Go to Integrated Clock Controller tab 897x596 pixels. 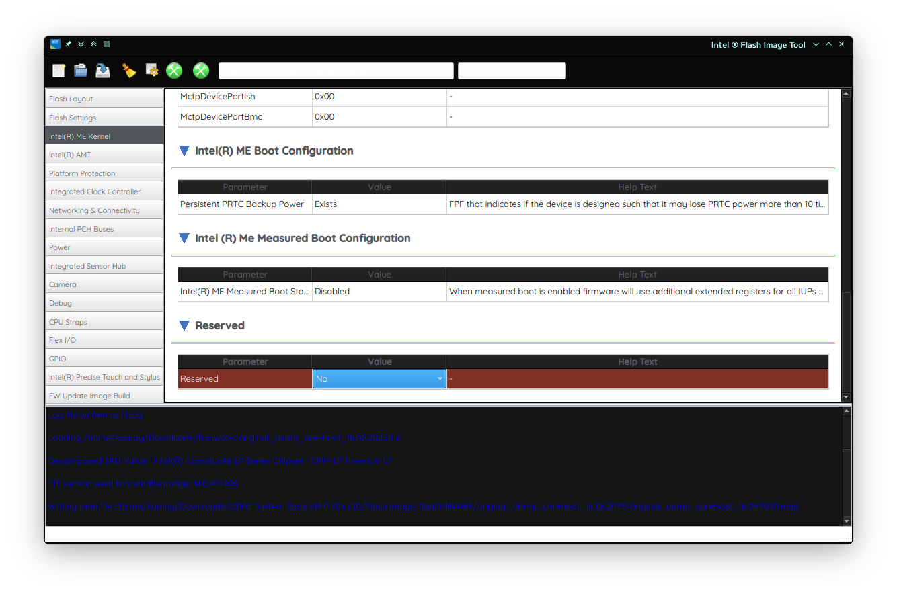pos(104,191)
